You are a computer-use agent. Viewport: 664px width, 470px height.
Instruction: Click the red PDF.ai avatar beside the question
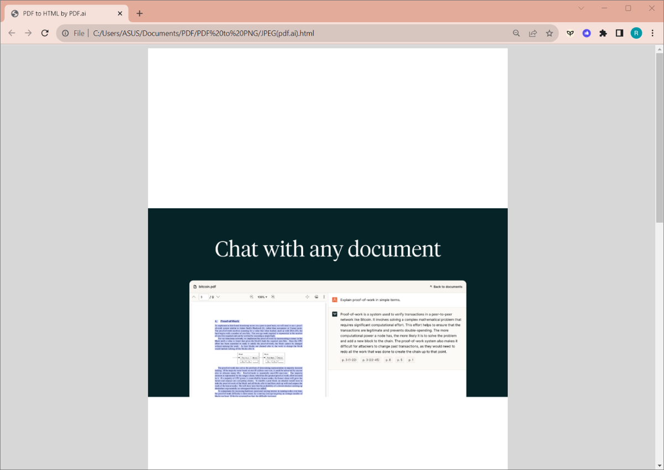point(335,299)
